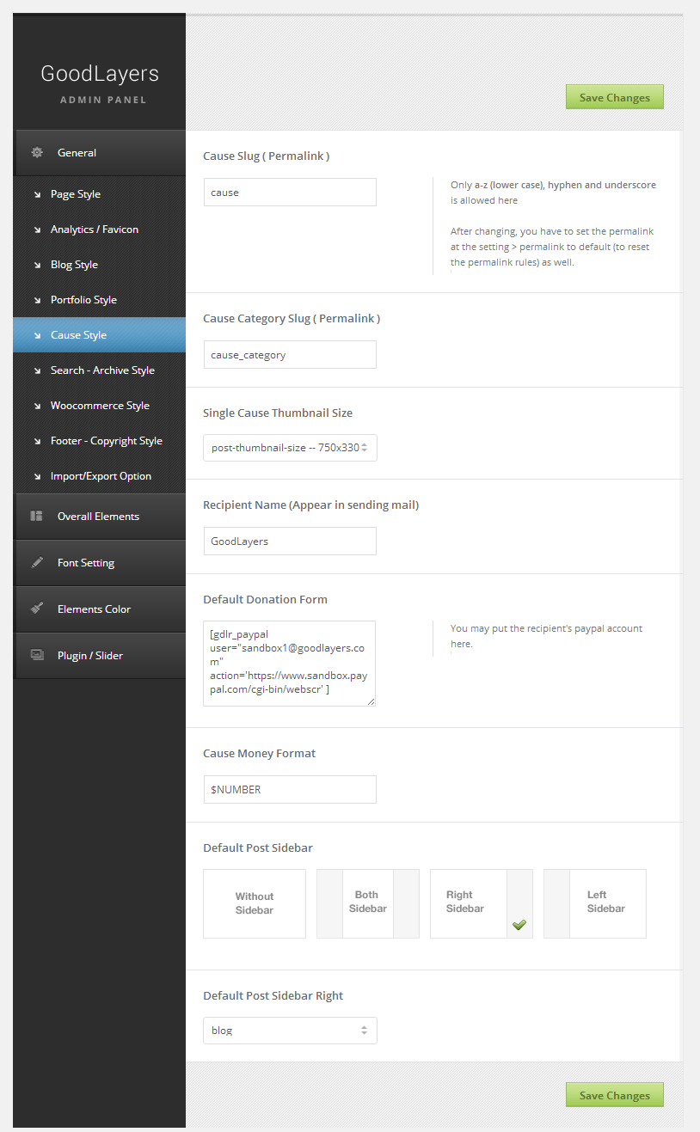The width and height of the screenshot is (700, 1132).
Task: Choose the Both Sidebar layout option
Action: (x=368, y=903)
